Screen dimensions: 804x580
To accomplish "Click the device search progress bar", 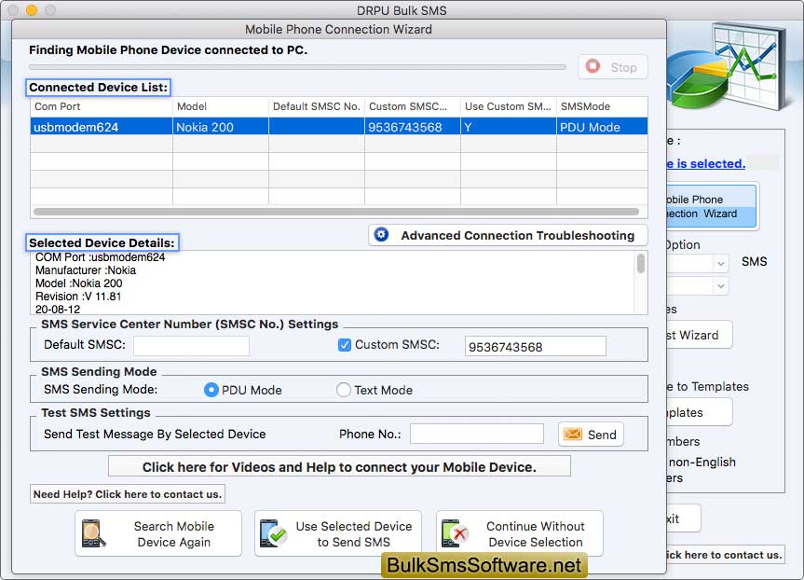I will pos(297,67).
